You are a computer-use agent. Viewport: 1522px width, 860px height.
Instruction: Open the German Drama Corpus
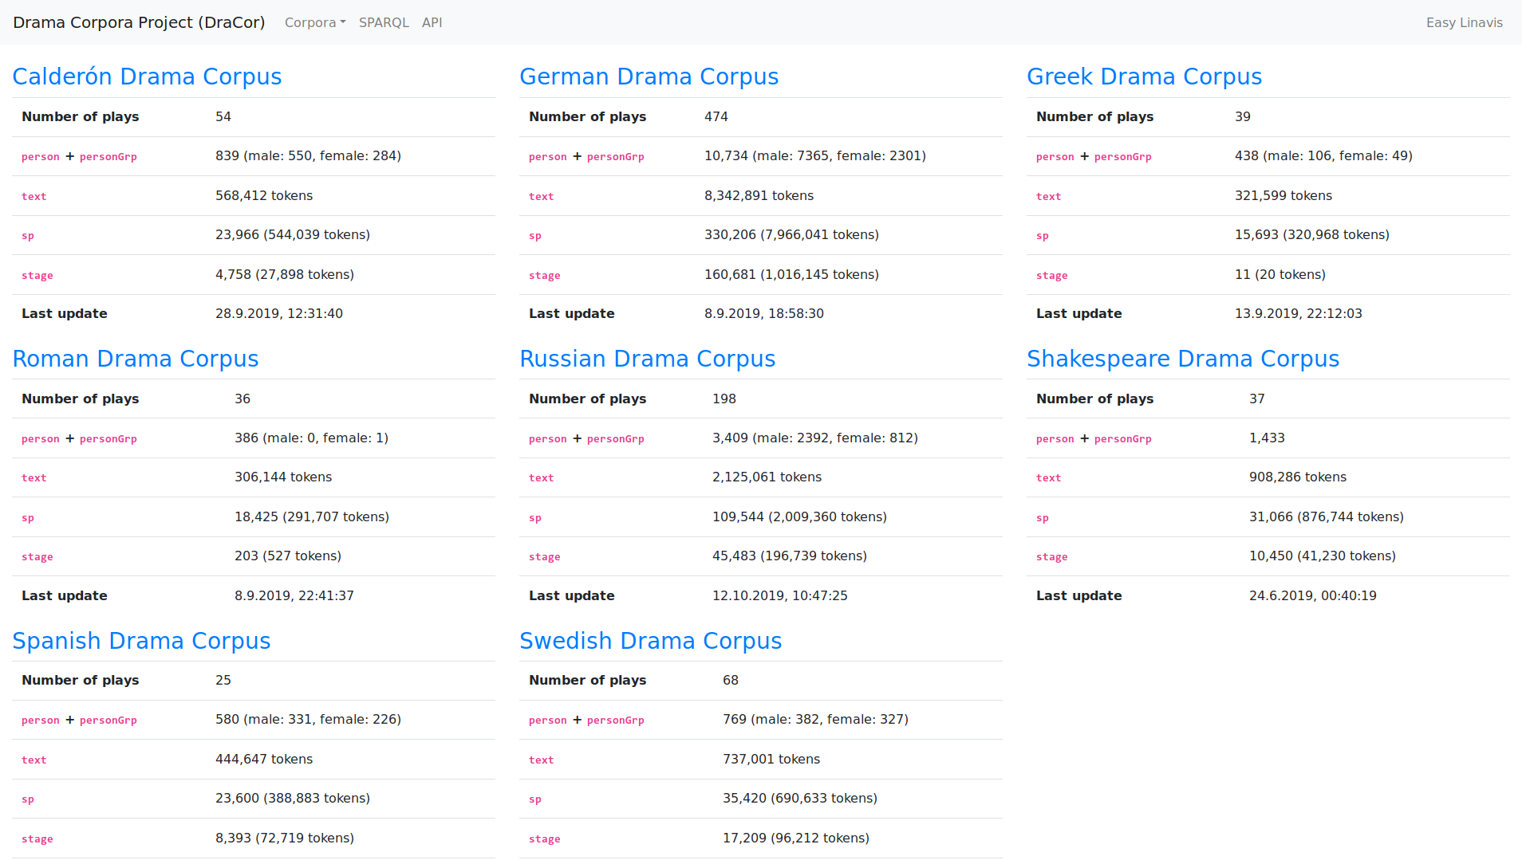pyautogui.click(x=649, y=77)
